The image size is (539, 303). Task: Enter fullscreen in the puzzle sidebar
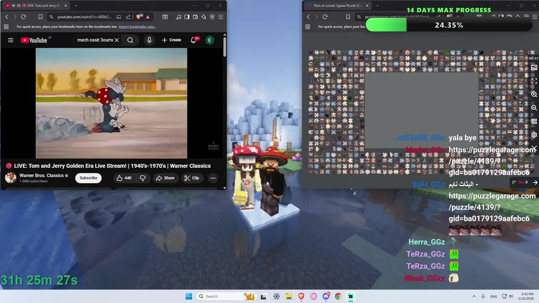point(534,81)
